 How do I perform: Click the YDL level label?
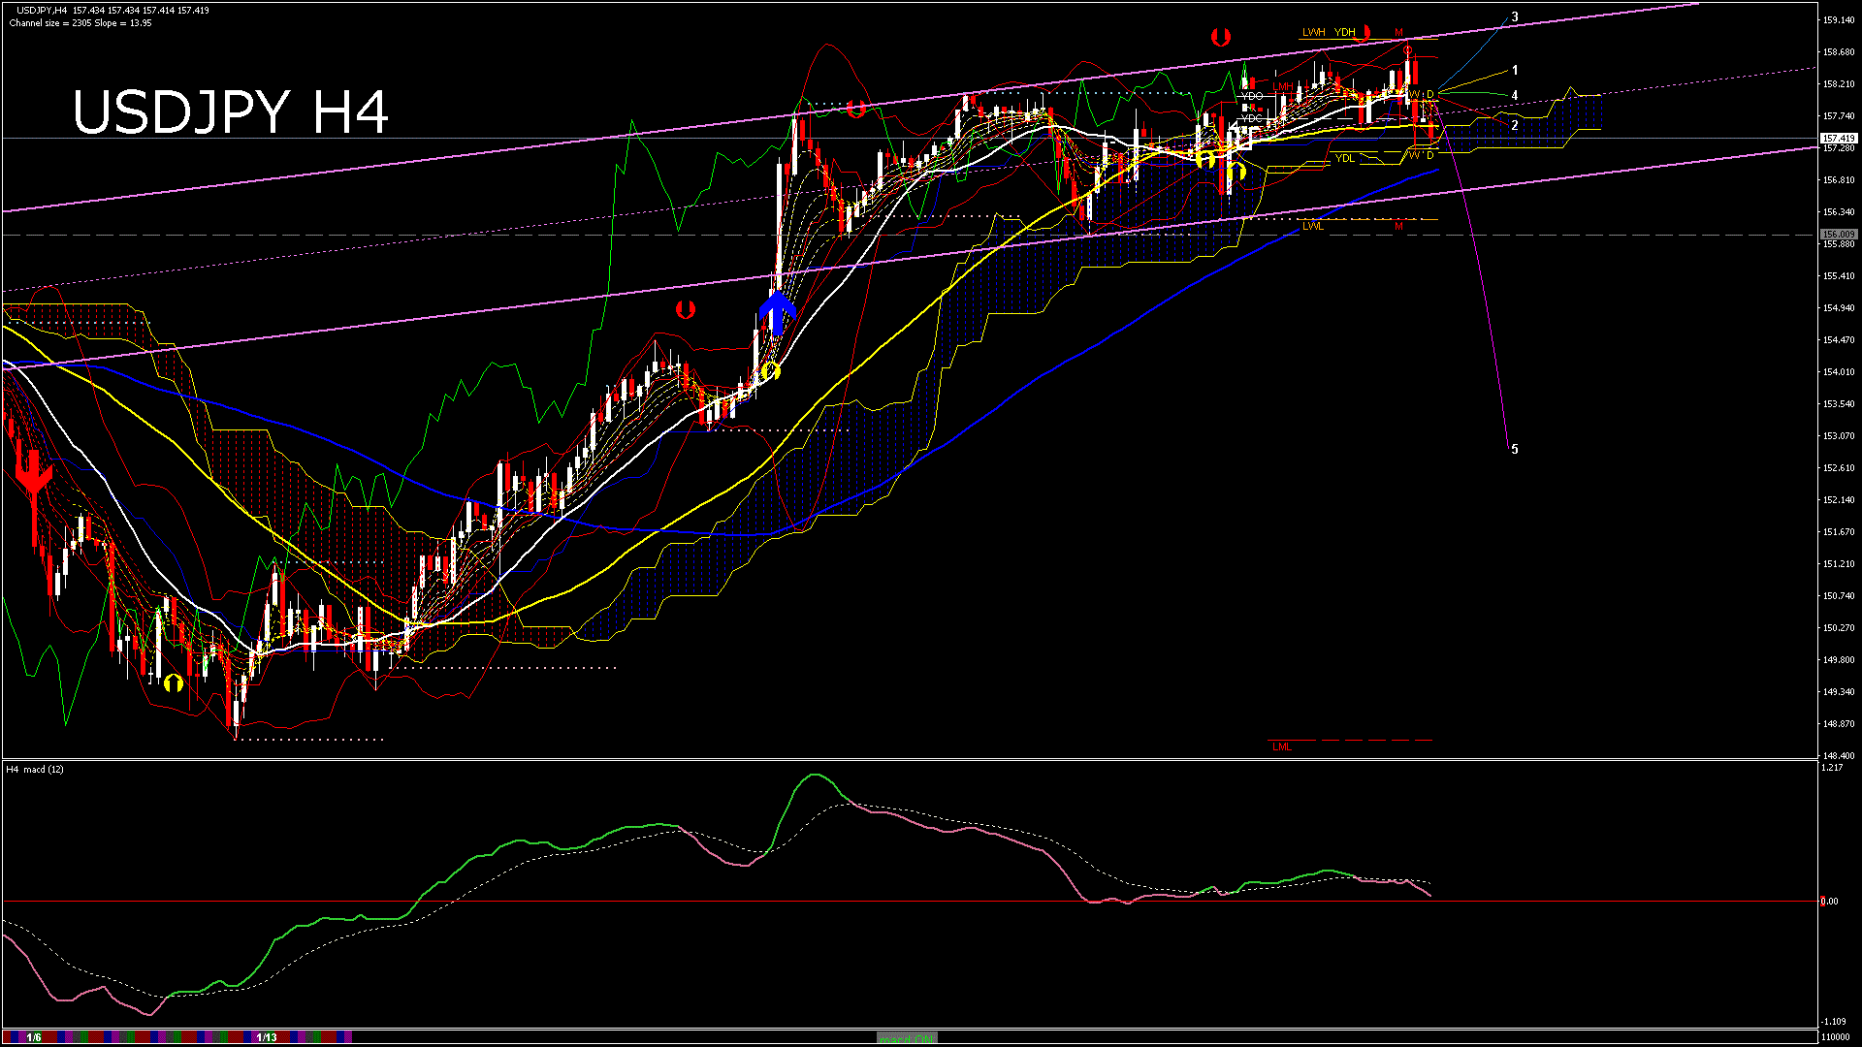[x=1344, y=158]
